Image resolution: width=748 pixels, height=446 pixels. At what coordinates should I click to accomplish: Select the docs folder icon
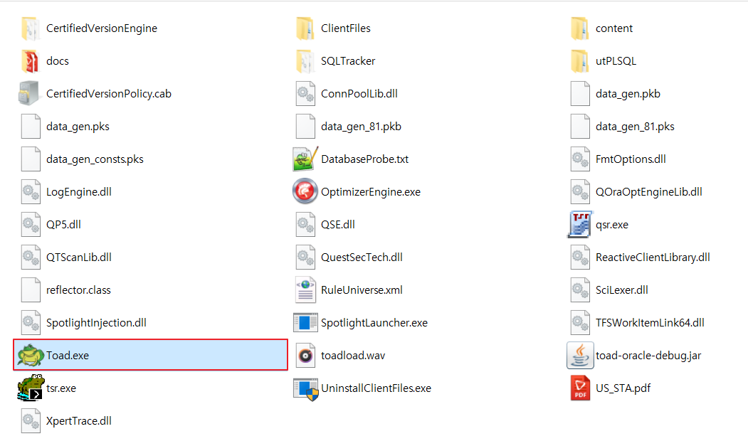pyautogui.click(x=31, y=61)
